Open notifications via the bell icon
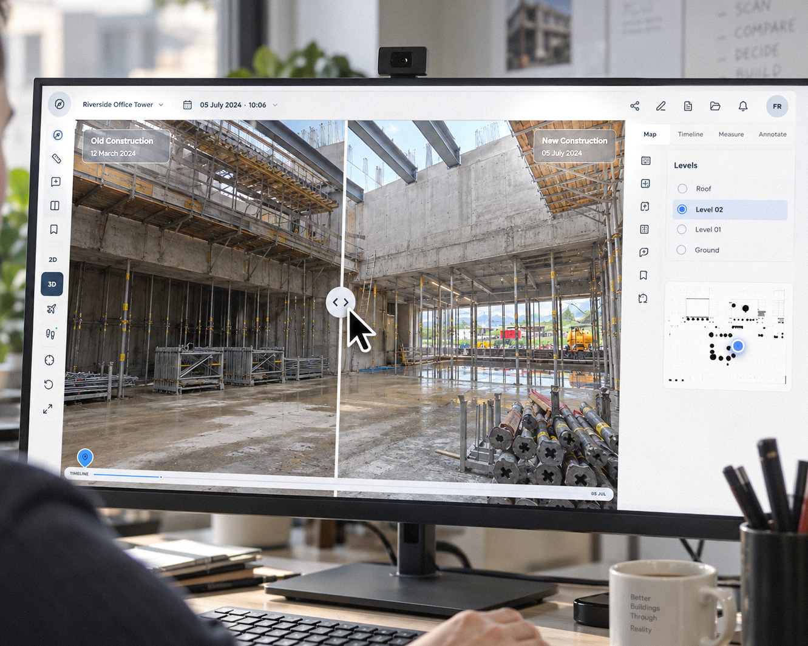The width and height of the screenshot is (808, 646). click(x=743, y=106)
